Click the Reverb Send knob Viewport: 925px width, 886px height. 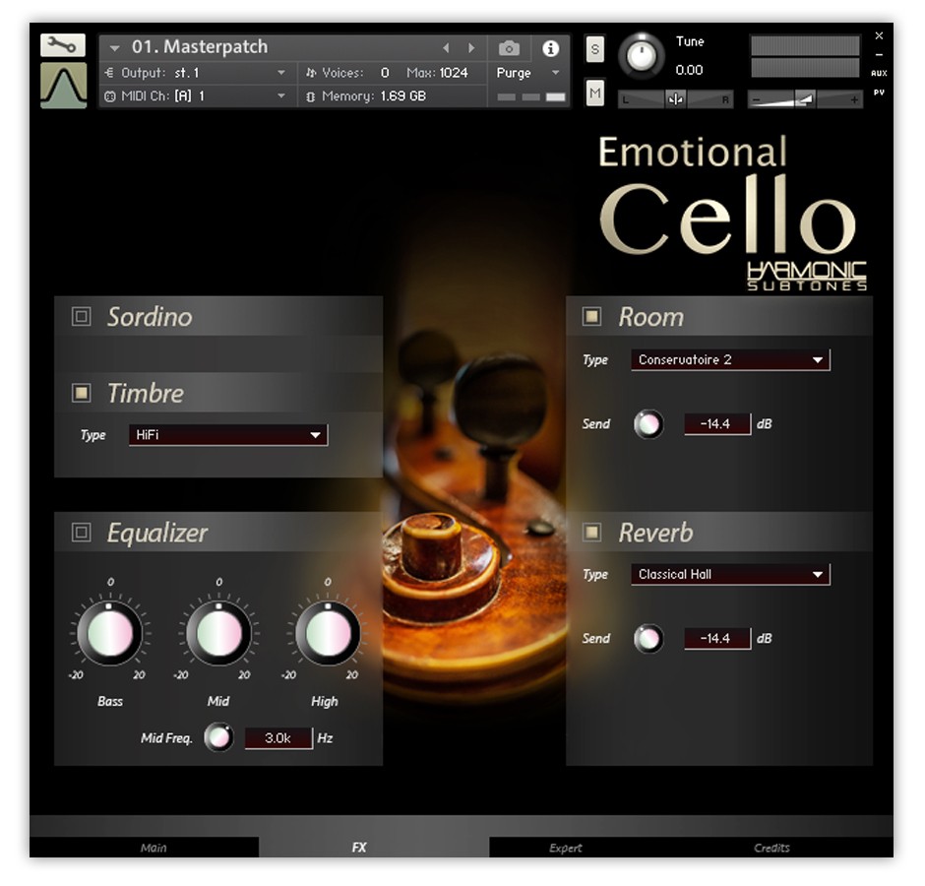pyautogui.click(x=648, y=639)
